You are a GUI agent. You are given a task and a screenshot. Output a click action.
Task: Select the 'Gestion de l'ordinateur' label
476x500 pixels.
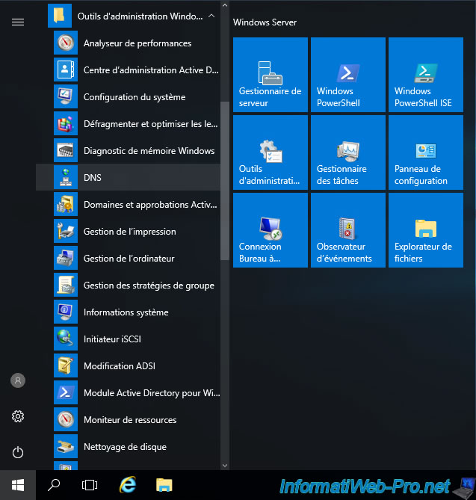[129, 259]
